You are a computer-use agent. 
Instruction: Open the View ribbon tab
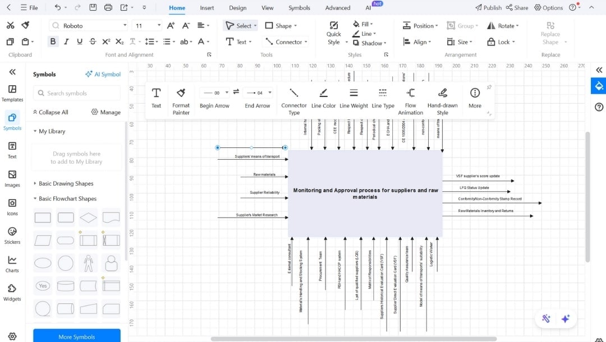point(268,8)
